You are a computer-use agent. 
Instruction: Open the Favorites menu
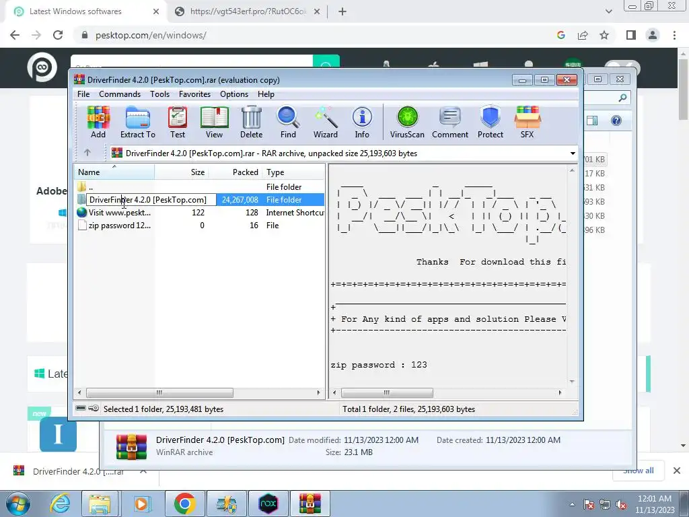point(194,94)
